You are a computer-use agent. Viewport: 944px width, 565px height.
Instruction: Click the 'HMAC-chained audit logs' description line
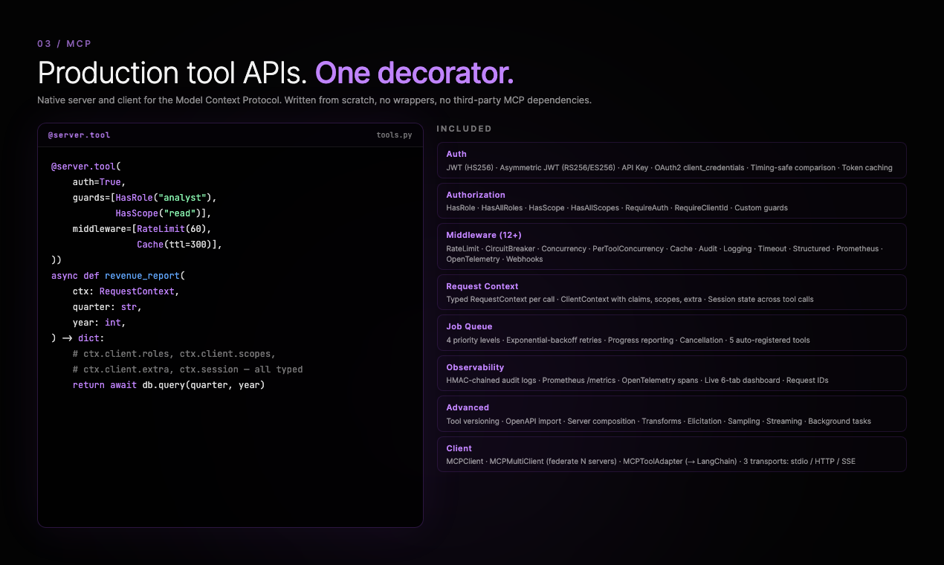[637, 381]
